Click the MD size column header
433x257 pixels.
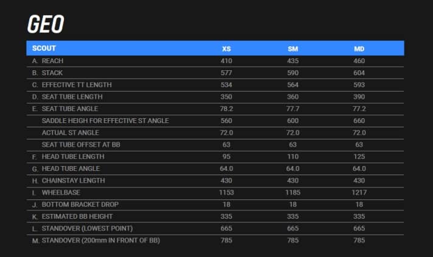click(x=359, y=48)
